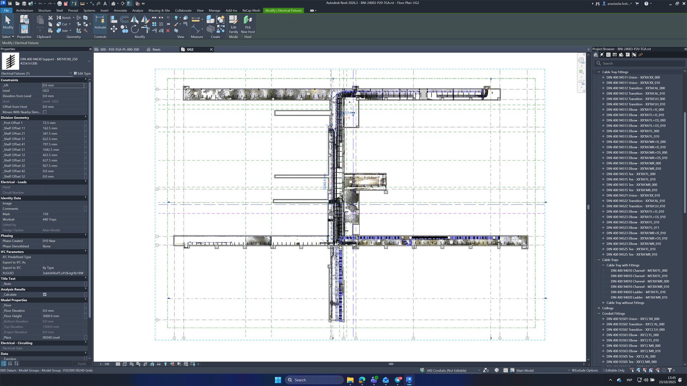Click the 1 : 100 view scale
The width and height of the screenshot is (687, 386).
[104, 364]
